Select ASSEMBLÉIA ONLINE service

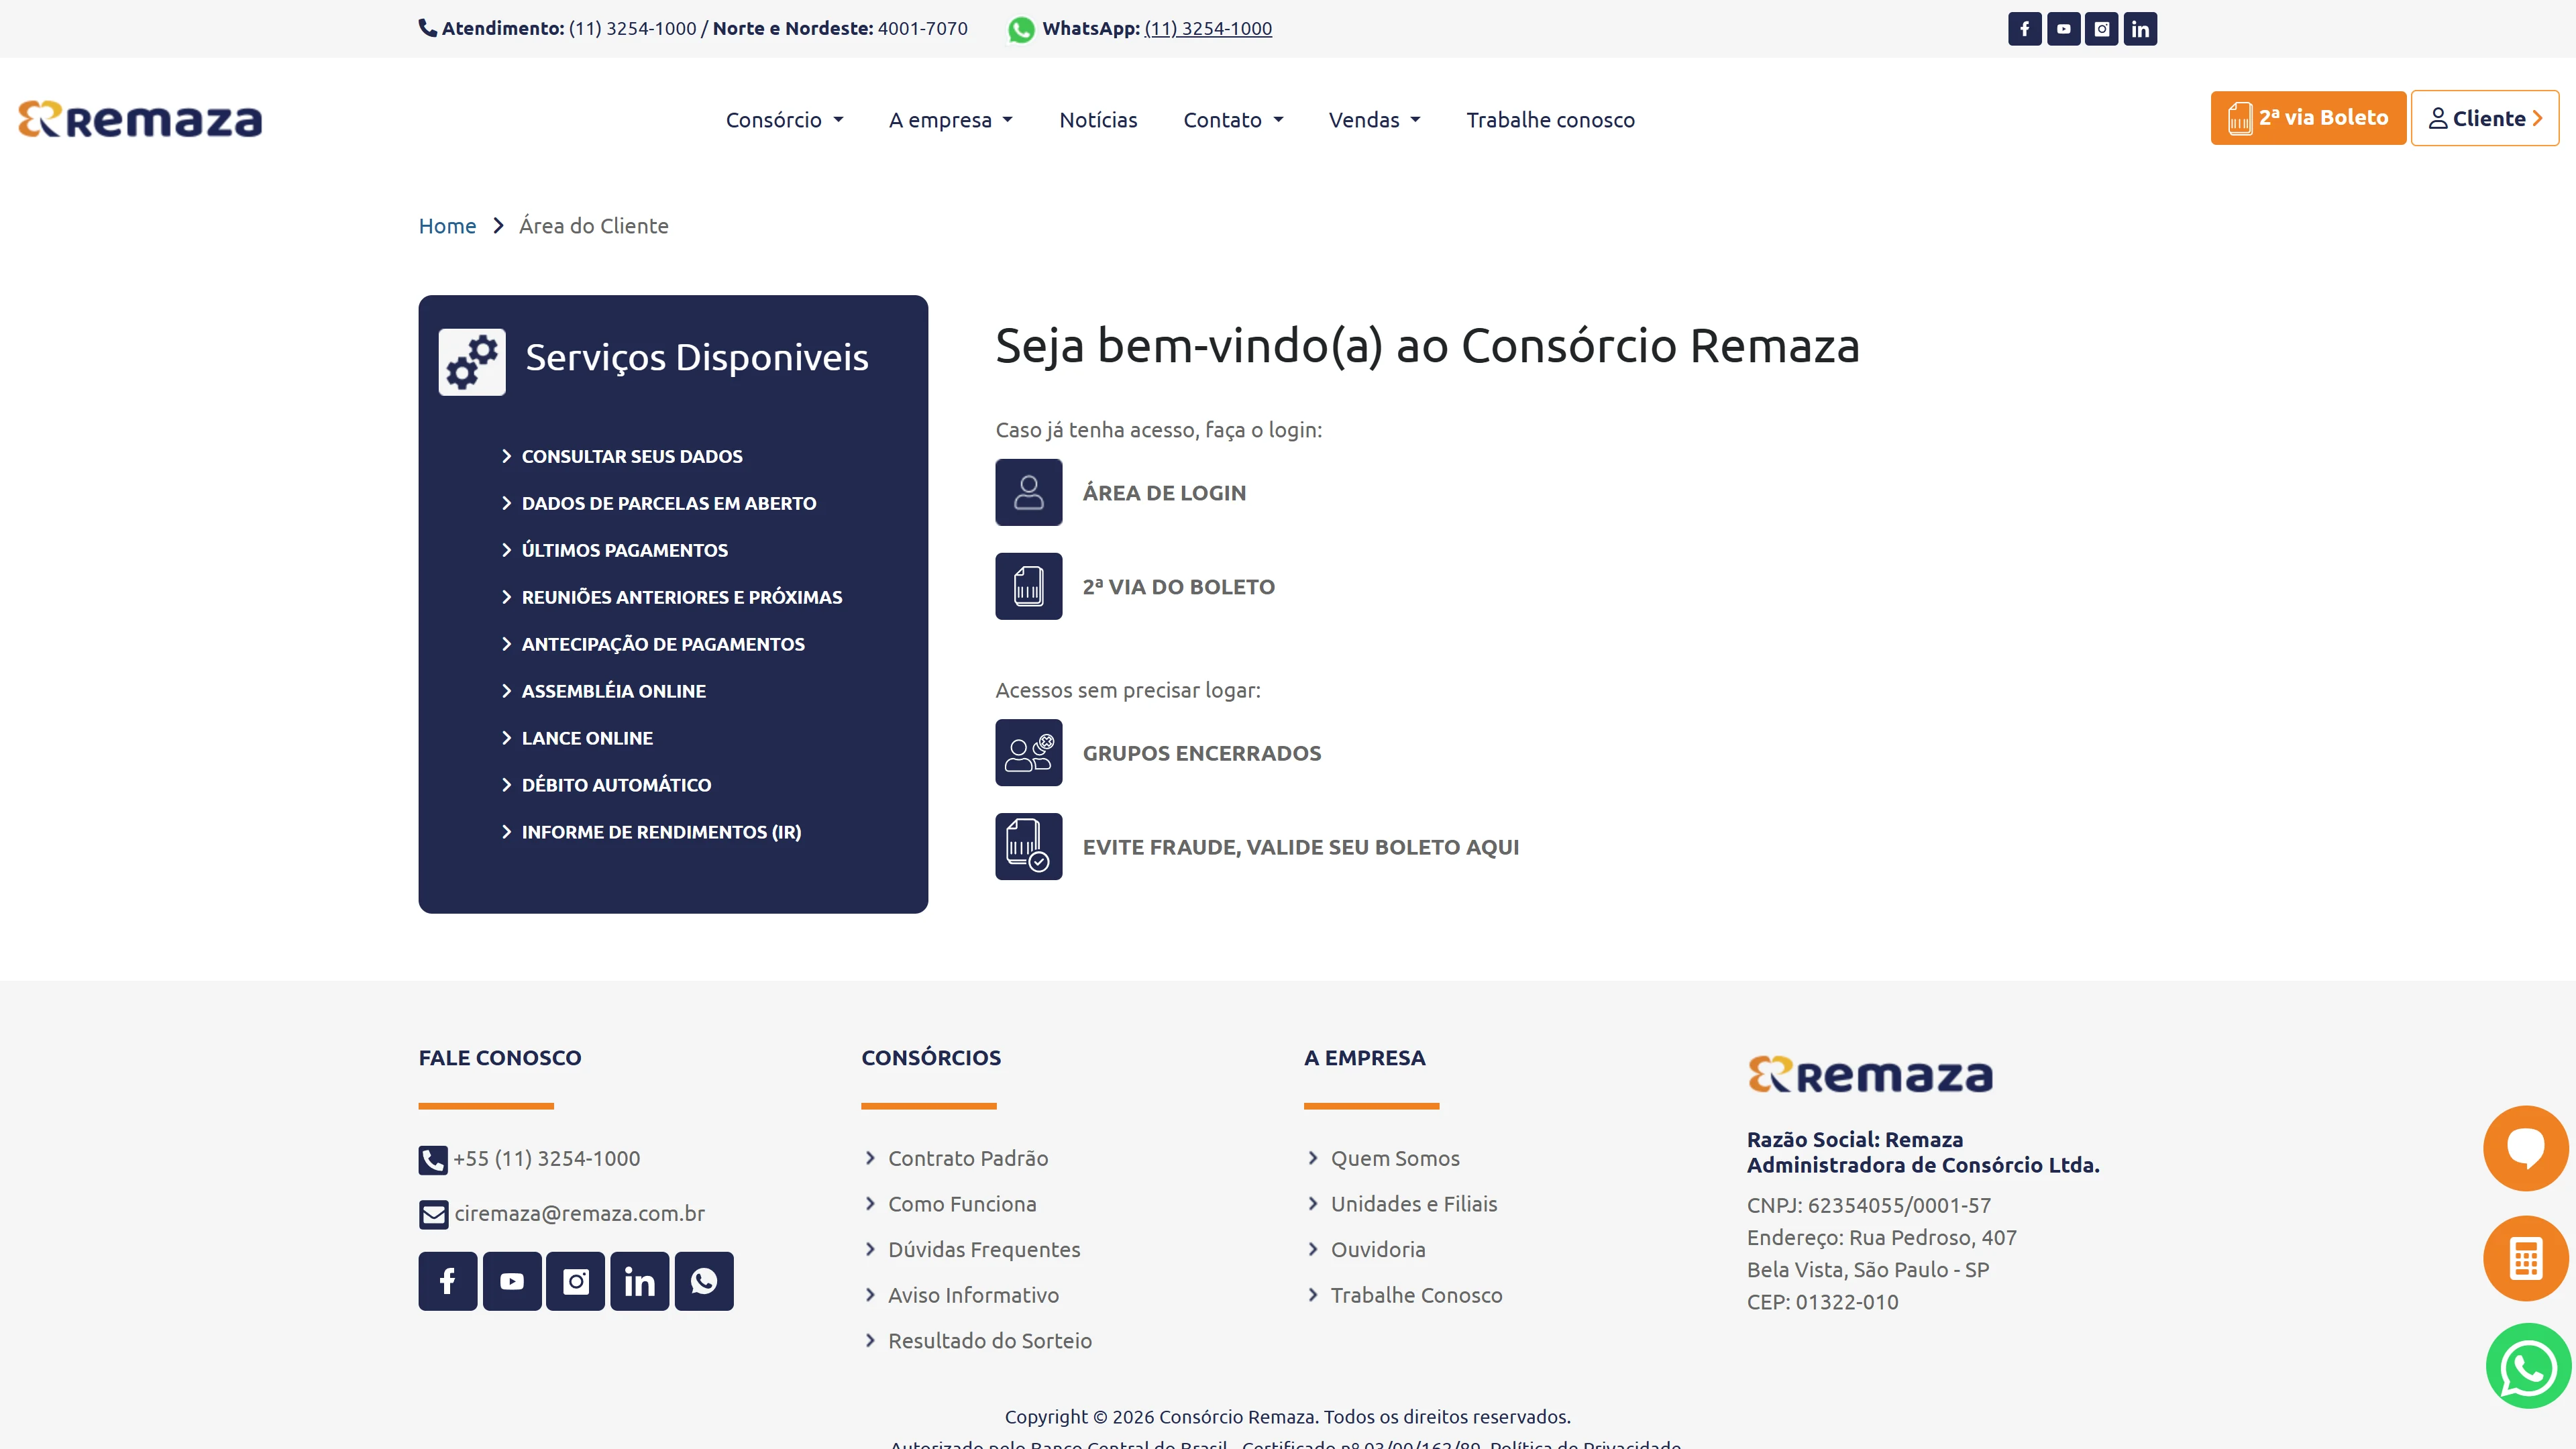(x=613, y=691)
